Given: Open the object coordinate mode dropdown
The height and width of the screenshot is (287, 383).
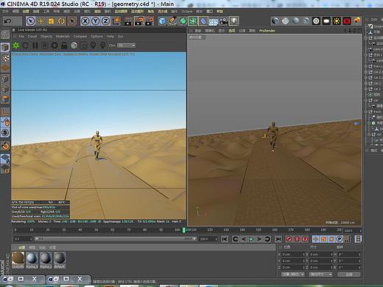Looking at the screenshot, I should [292, 274].
